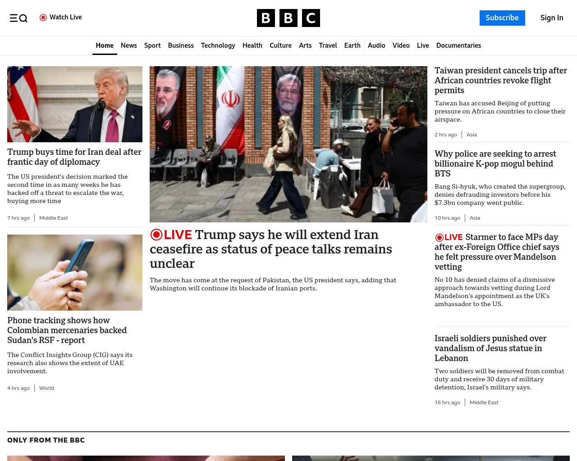Open the K-pop mogul BTS arrest article

coord(495,164)
